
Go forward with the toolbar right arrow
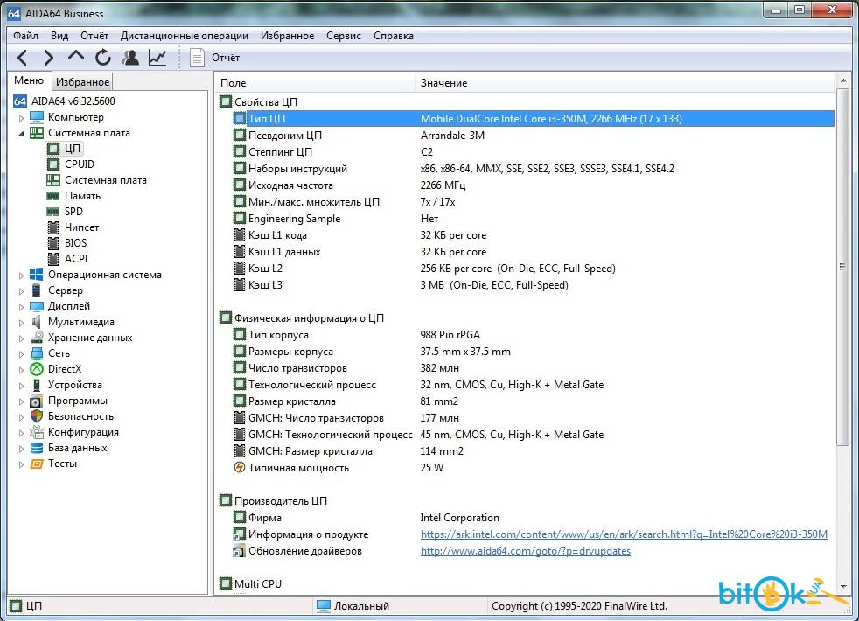pyautogui.click(x=49, y=58)
